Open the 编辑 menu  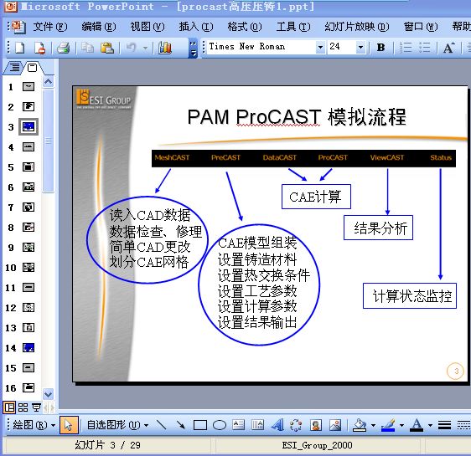click(99, 27)
